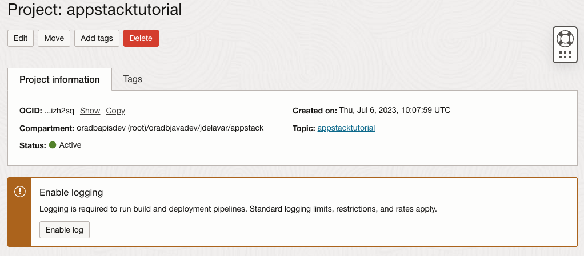Click the red Delete button
Image resolution: width=584 pixels, height=256 pixels.
tap(141, 38)
